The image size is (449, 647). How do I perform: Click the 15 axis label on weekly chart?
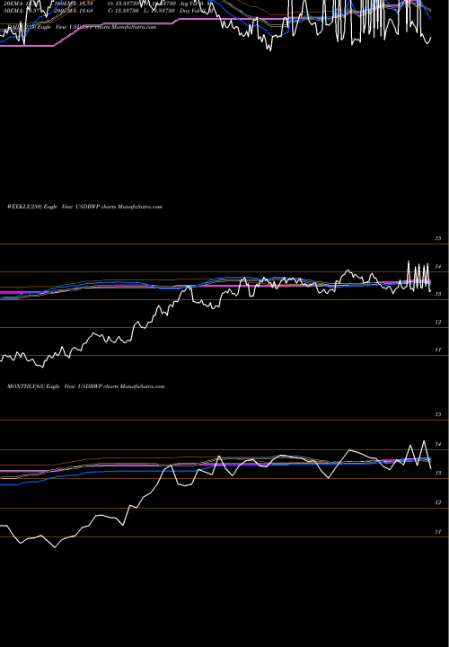pos(438,238)
